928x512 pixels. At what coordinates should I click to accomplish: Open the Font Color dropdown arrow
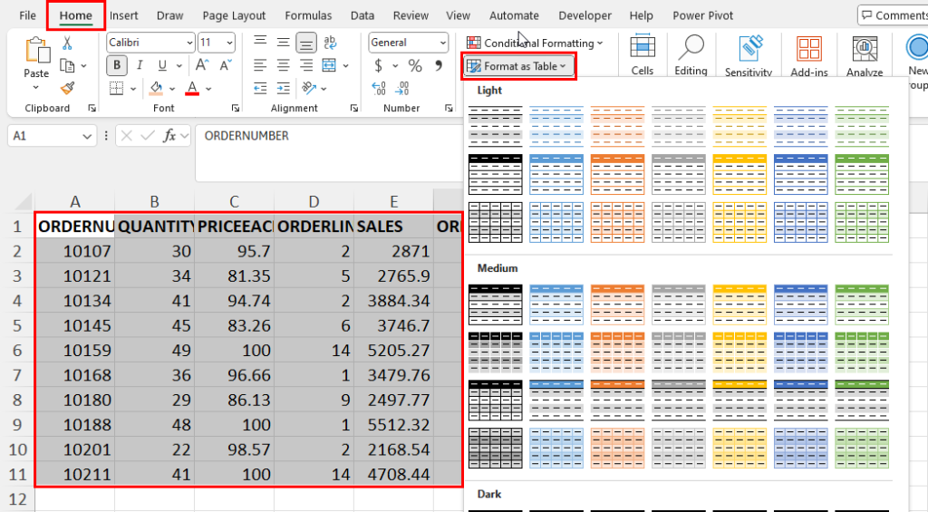point(208,89)
